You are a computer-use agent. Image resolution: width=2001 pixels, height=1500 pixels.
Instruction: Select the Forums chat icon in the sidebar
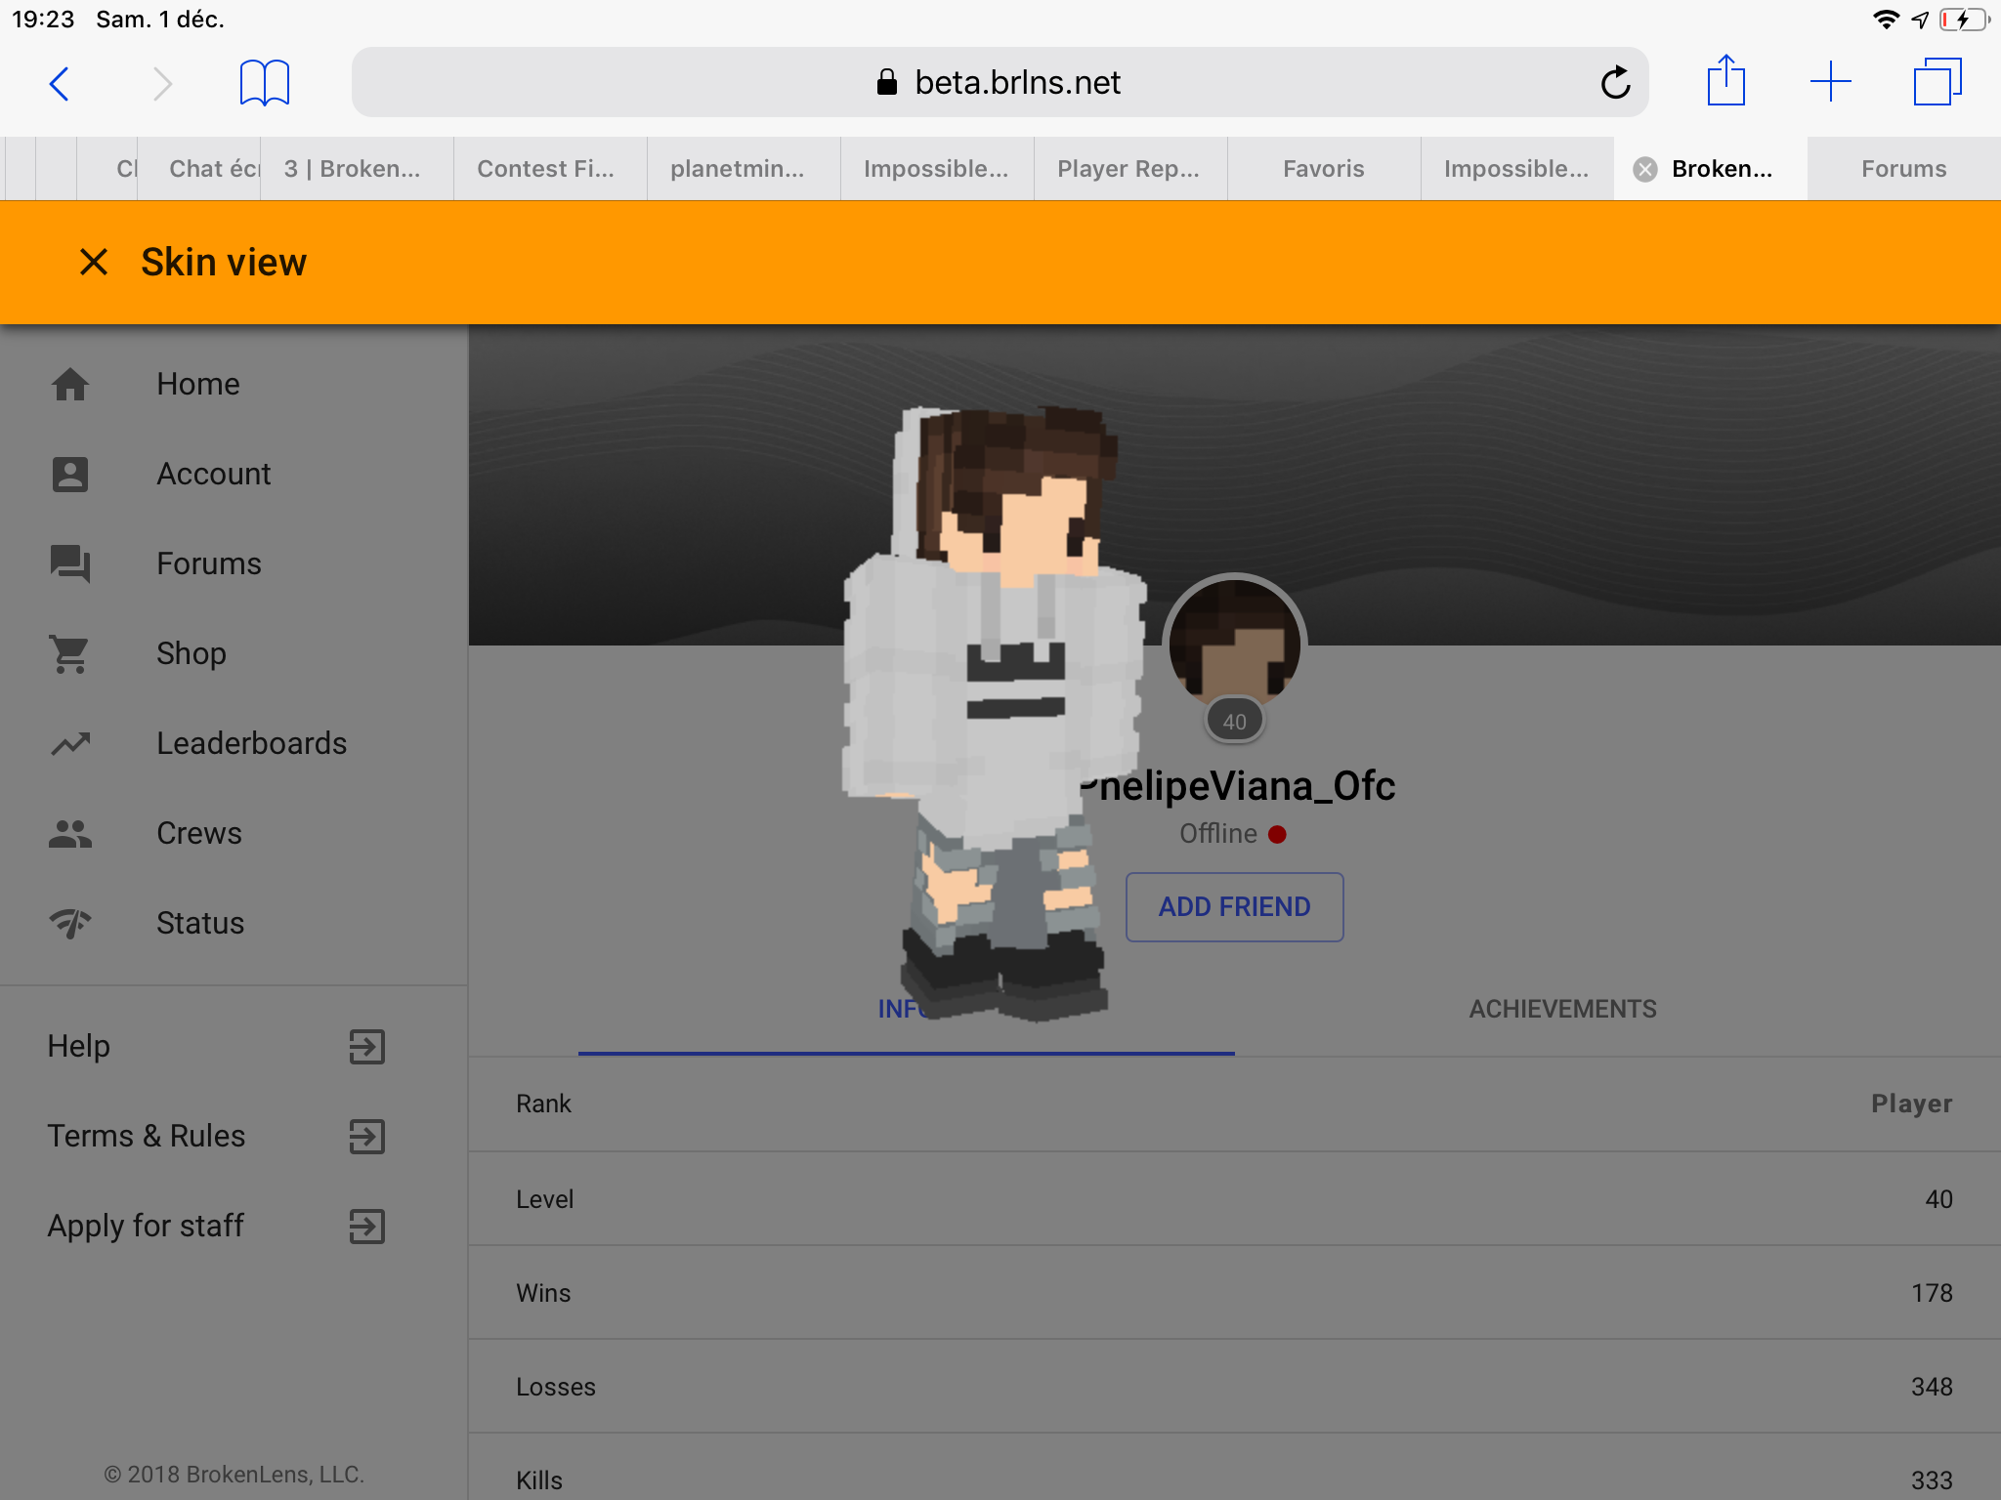tap(70, 563)
